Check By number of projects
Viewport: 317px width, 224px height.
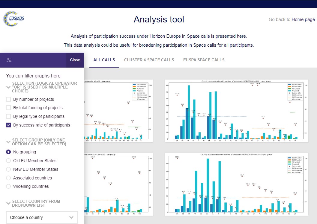click(9, 99)
